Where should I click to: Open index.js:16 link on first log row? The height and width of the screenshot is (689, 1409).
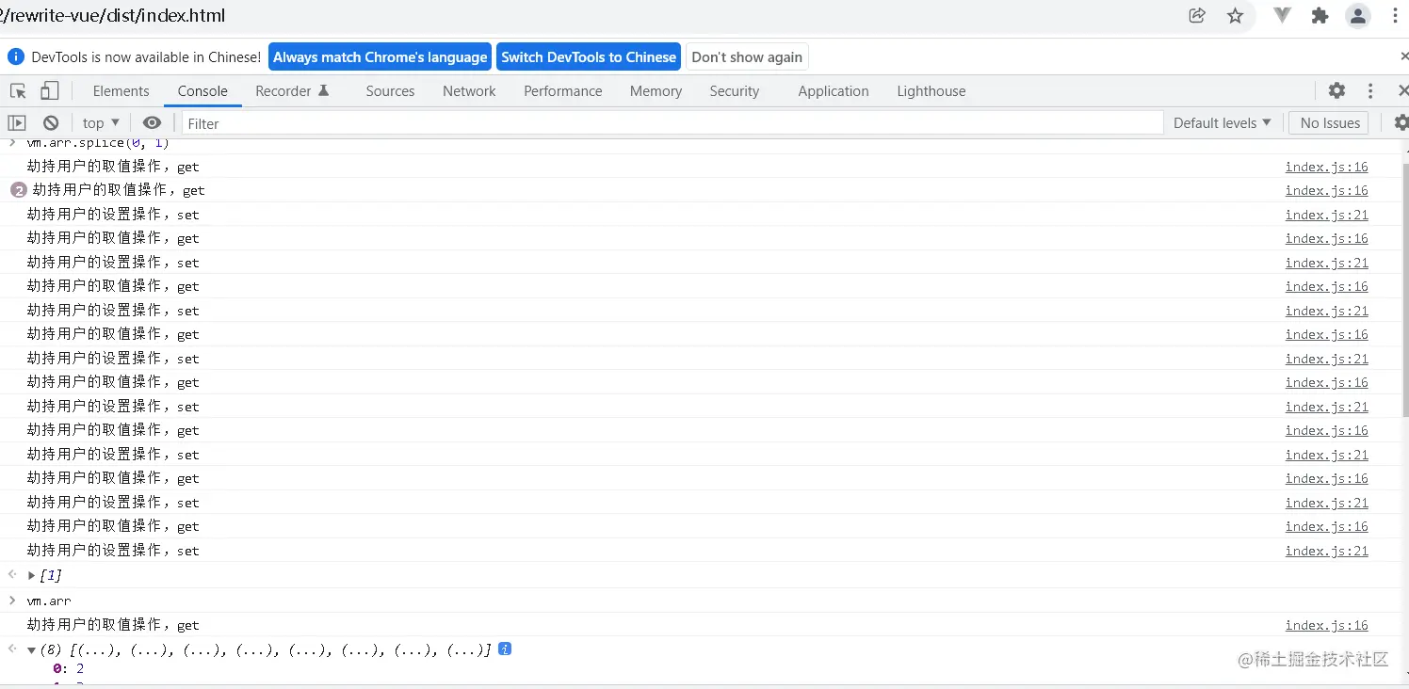(x=1326, y=167)
